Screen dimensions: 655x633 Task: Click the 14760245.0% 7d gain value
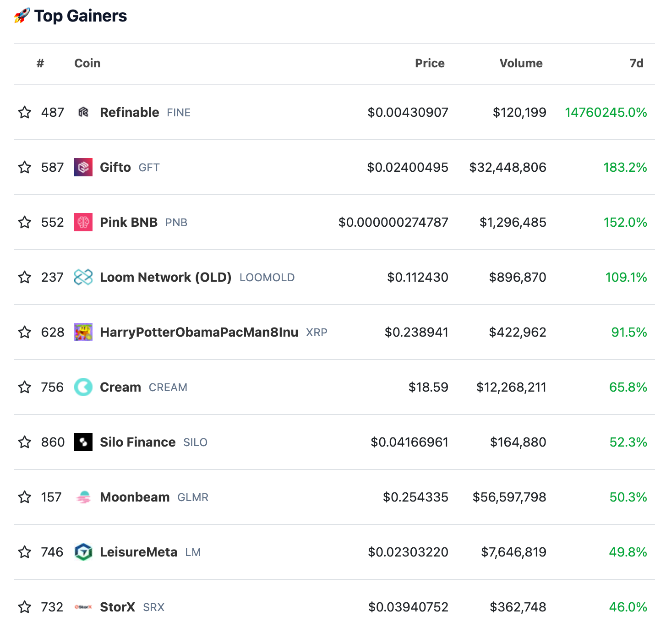pos(606,112)
